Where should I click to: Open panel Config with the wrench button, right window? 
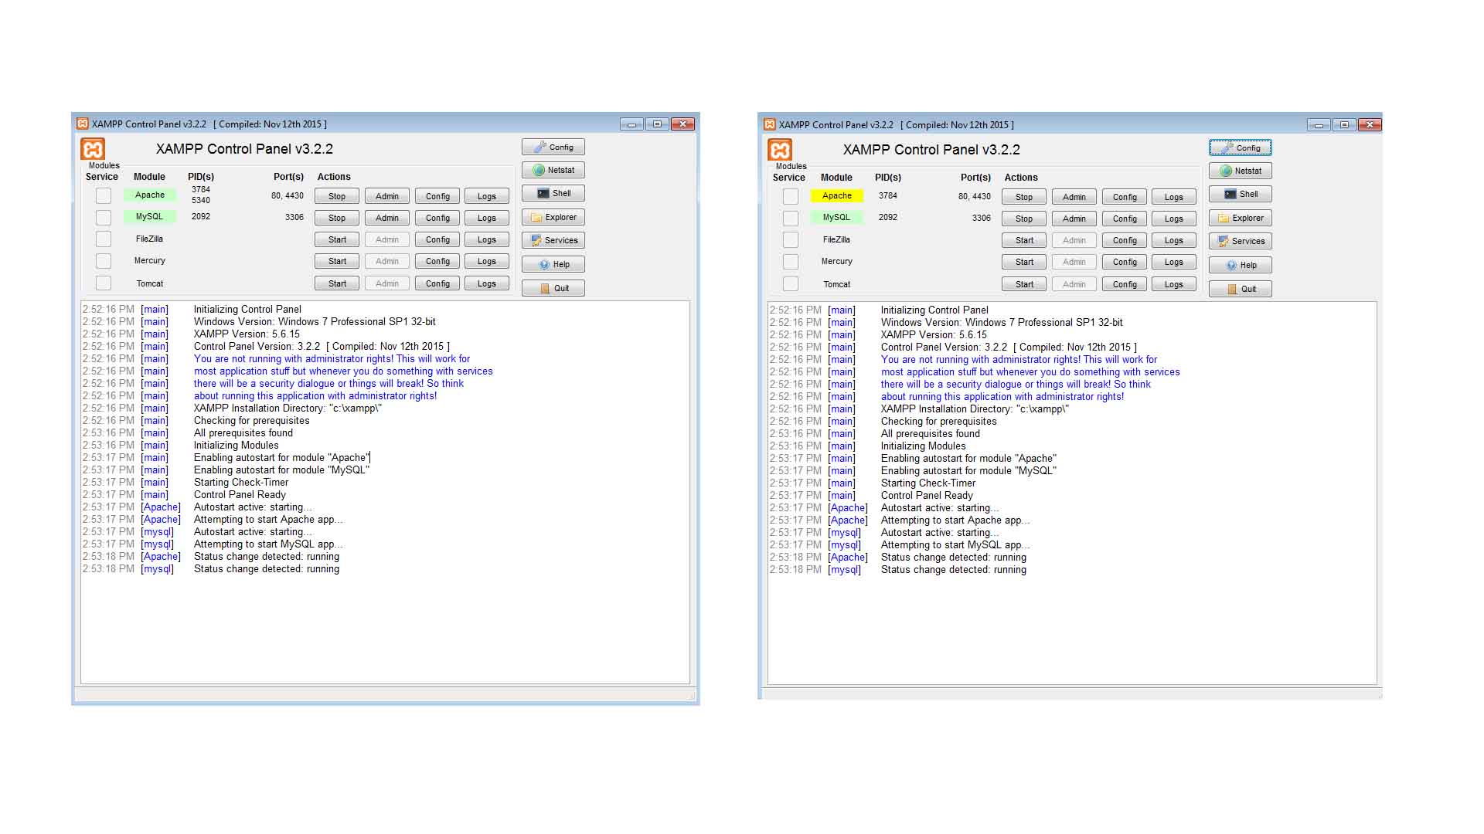[1241, 147]
